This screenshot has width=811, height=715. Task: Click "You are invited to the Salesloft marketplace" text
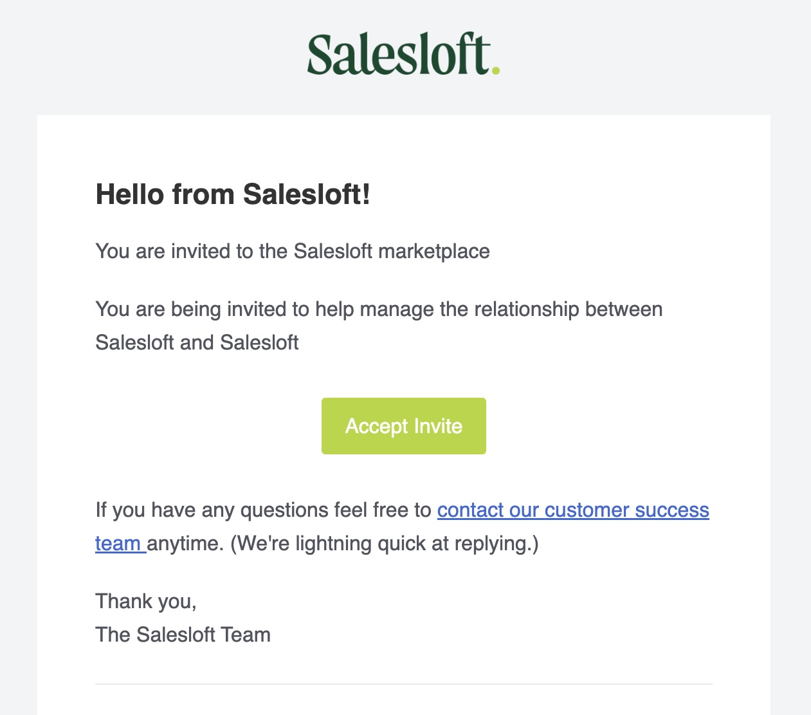tap(293, 251)
